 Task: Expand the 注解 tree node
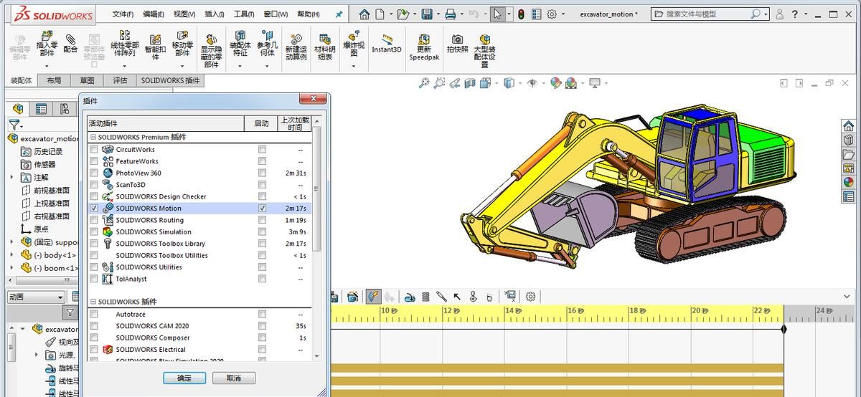pyautogui.click(x=11, y=177)
